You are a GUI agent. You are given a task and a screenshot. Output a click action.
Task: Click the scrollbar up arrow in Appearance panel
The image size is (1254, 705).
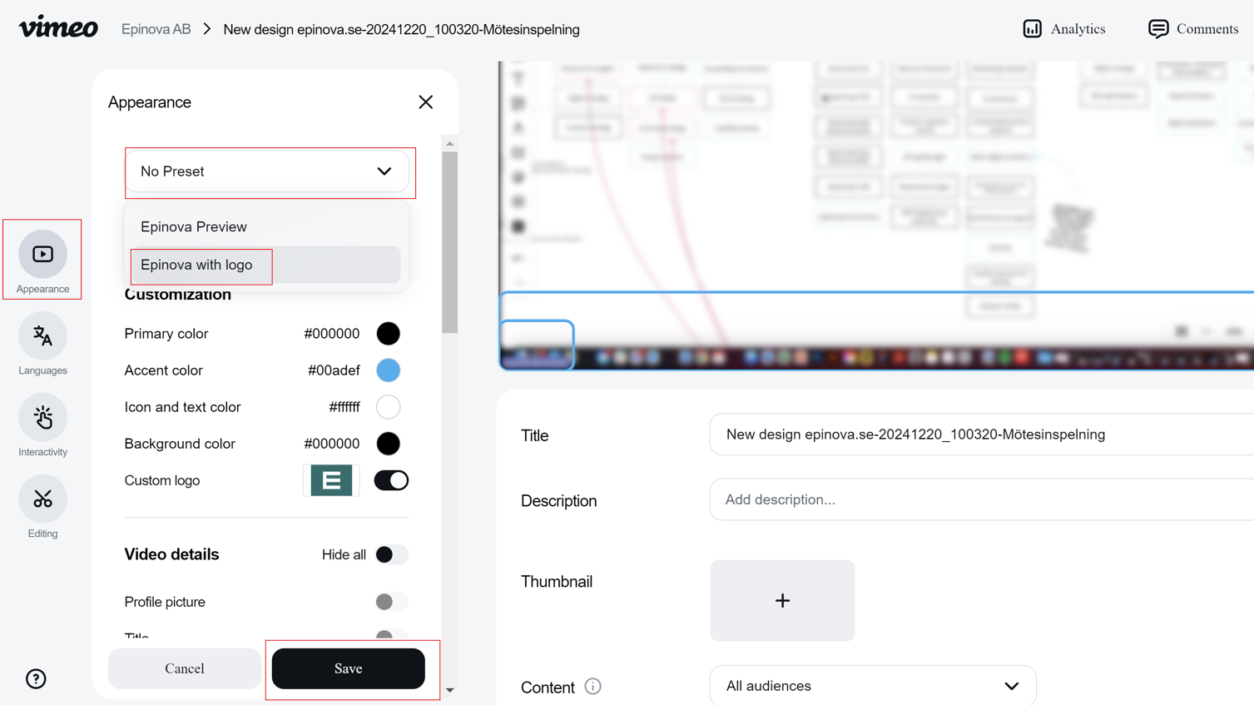click(x=449, y=144)
